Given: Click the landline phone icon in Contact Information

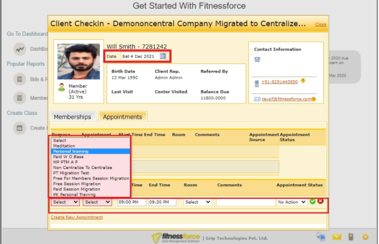Looking at the screenshot, I should 257,59.
